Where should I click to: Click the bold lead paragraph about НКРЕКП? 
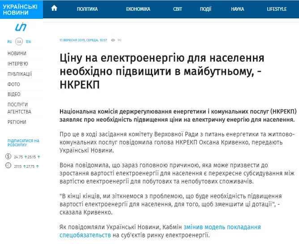[178, 115]
